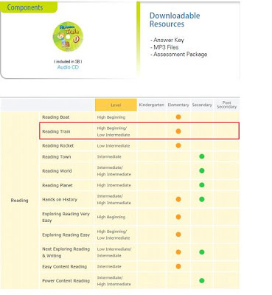Click the Elementary column header
The width and height of the screenshot is (272, 295).
coord(178,105)
